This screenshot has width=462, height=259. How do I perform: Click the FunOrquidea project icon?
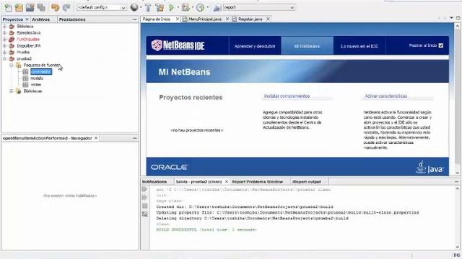tap(12, 39)
